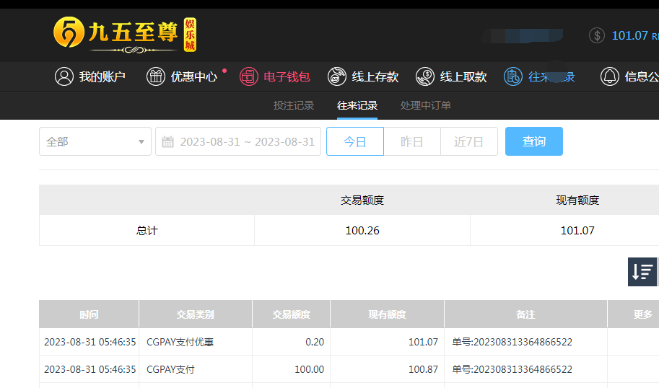The width and height of the screenshot is (659, 388).
Task: Click the 0.20 transaction amount
Action: [x=315, y=342]
